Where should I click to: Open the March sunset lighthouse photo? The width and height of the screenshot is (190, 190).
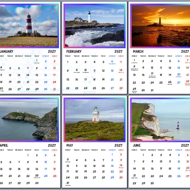point(161,26)
